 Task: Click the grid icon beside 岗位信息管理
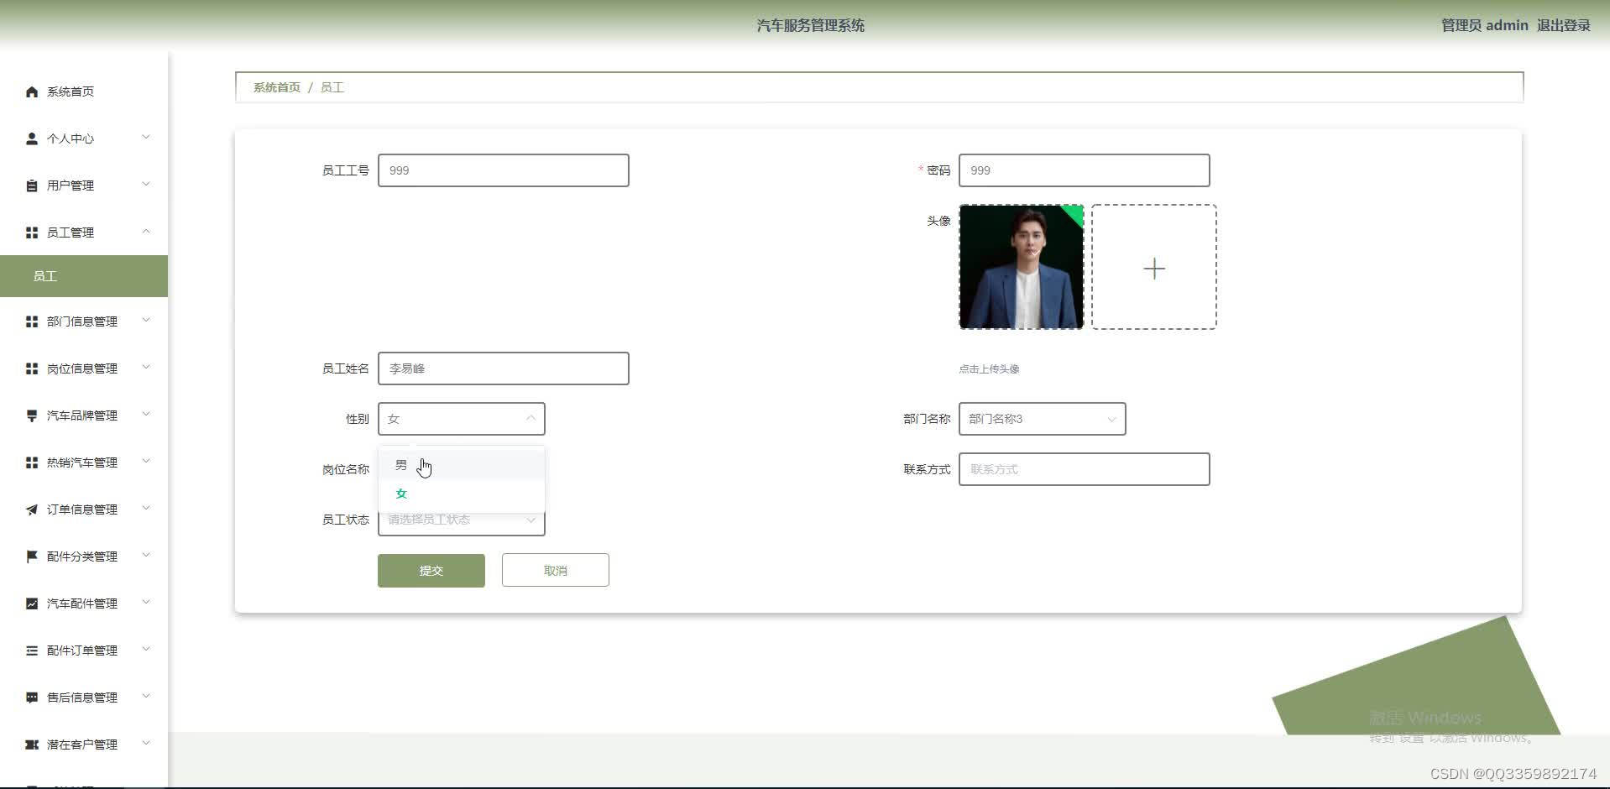(32, 368)
